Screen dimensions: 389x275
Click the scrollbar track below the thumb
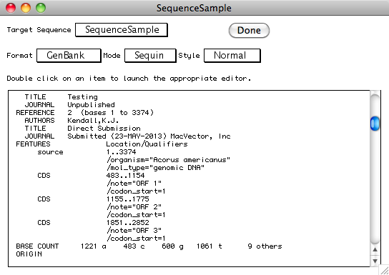click(375, 187)
